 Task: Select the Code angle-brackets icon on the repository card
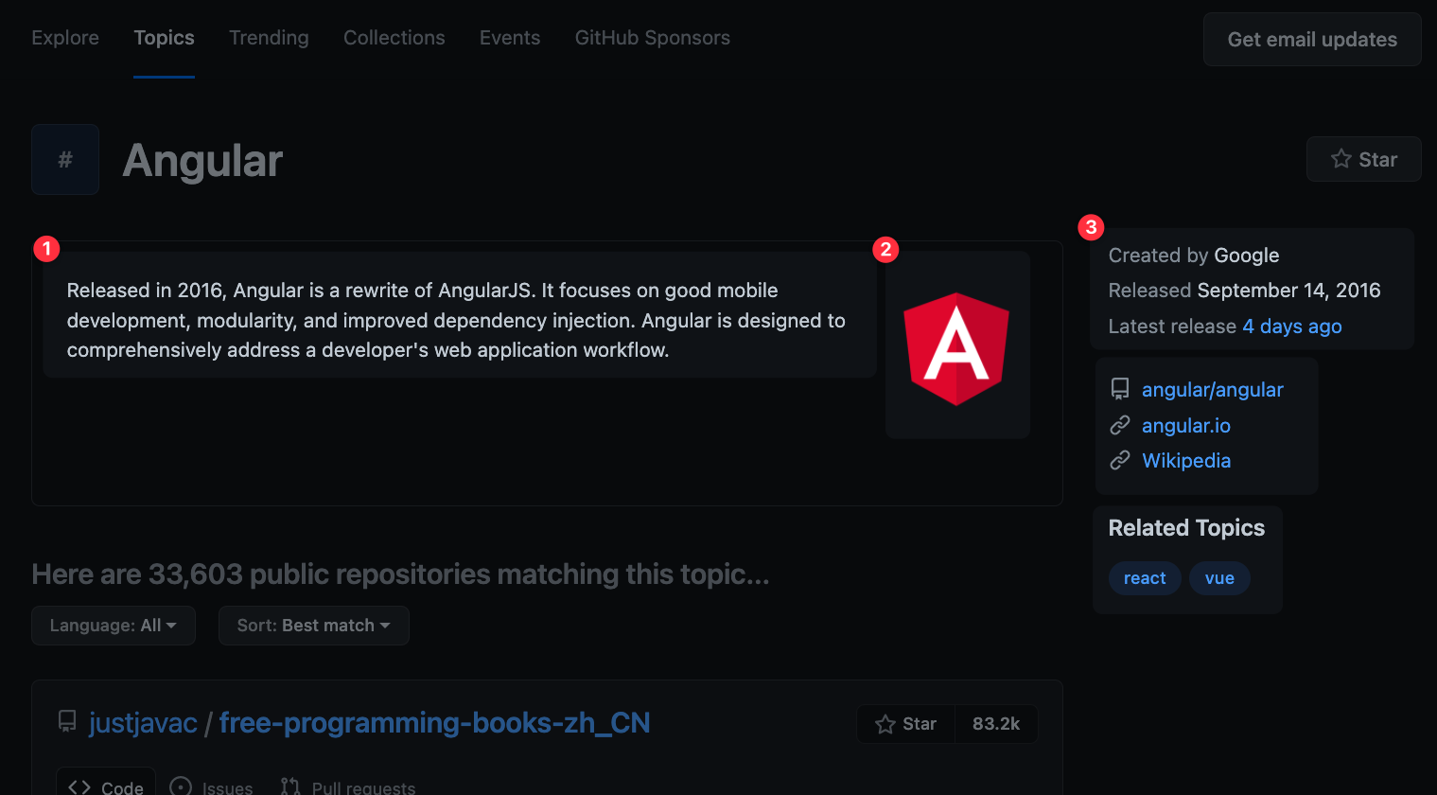(x=81, y=786)
